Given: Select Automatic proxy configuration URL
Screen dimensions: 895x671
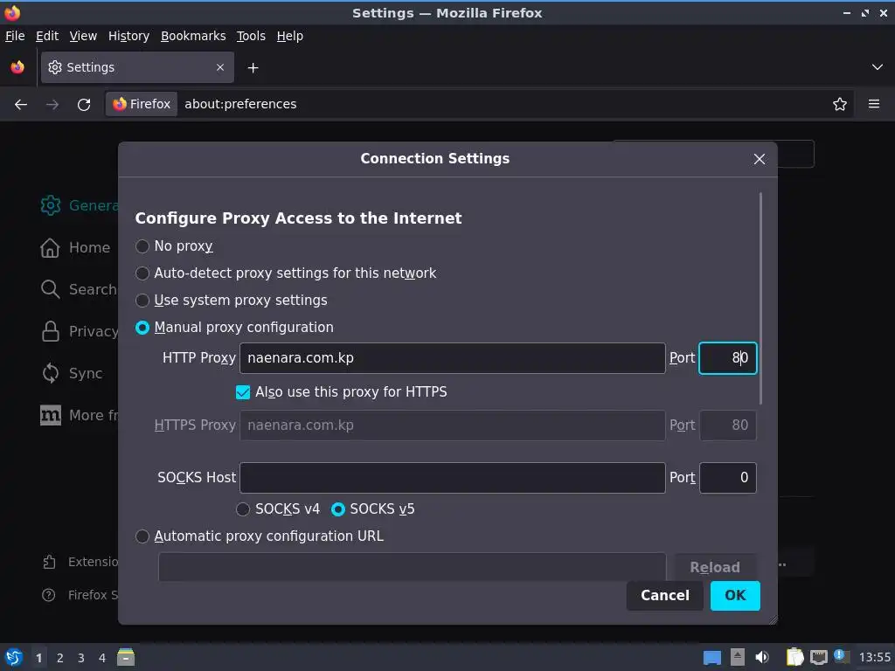Looking at the screenshot, I should (142, 536).
